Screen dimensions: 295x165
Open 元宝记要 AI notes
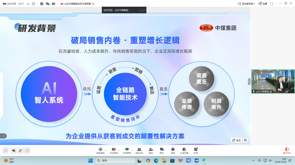tap(184, 151)
